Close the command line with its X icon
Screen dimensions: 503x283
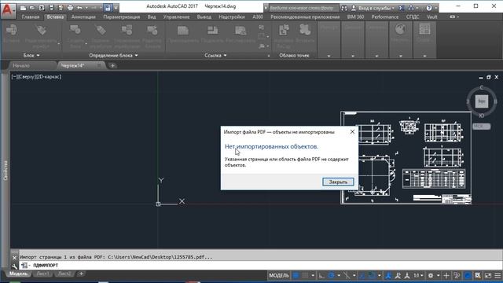[x=14, y=257]
